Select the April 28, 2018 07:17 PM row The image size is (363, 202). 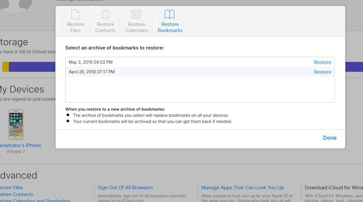pos(200,72)
